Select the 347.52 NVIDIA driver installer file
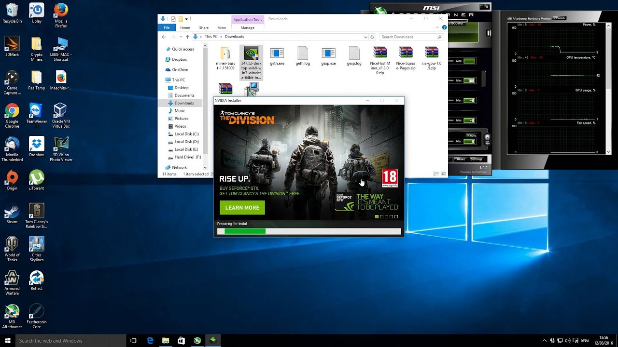The height and width of the screenshot is (347, 618). point(251,63)
